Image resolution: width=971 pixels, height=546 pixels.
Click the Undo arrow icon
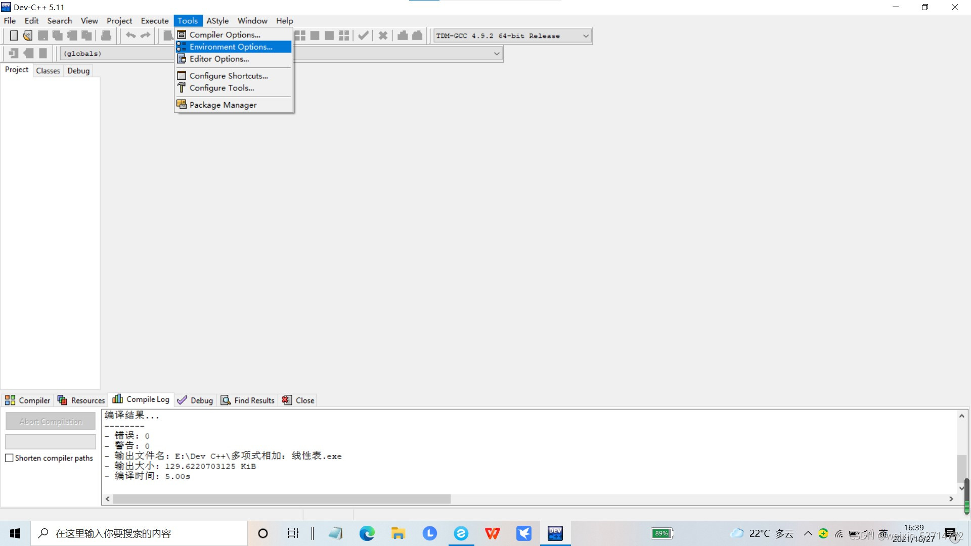coord(130,35)
